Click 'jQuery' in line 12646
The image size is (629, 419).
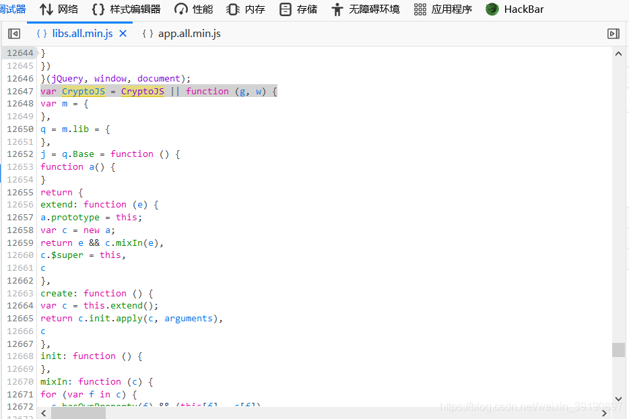tap(67, 79)
